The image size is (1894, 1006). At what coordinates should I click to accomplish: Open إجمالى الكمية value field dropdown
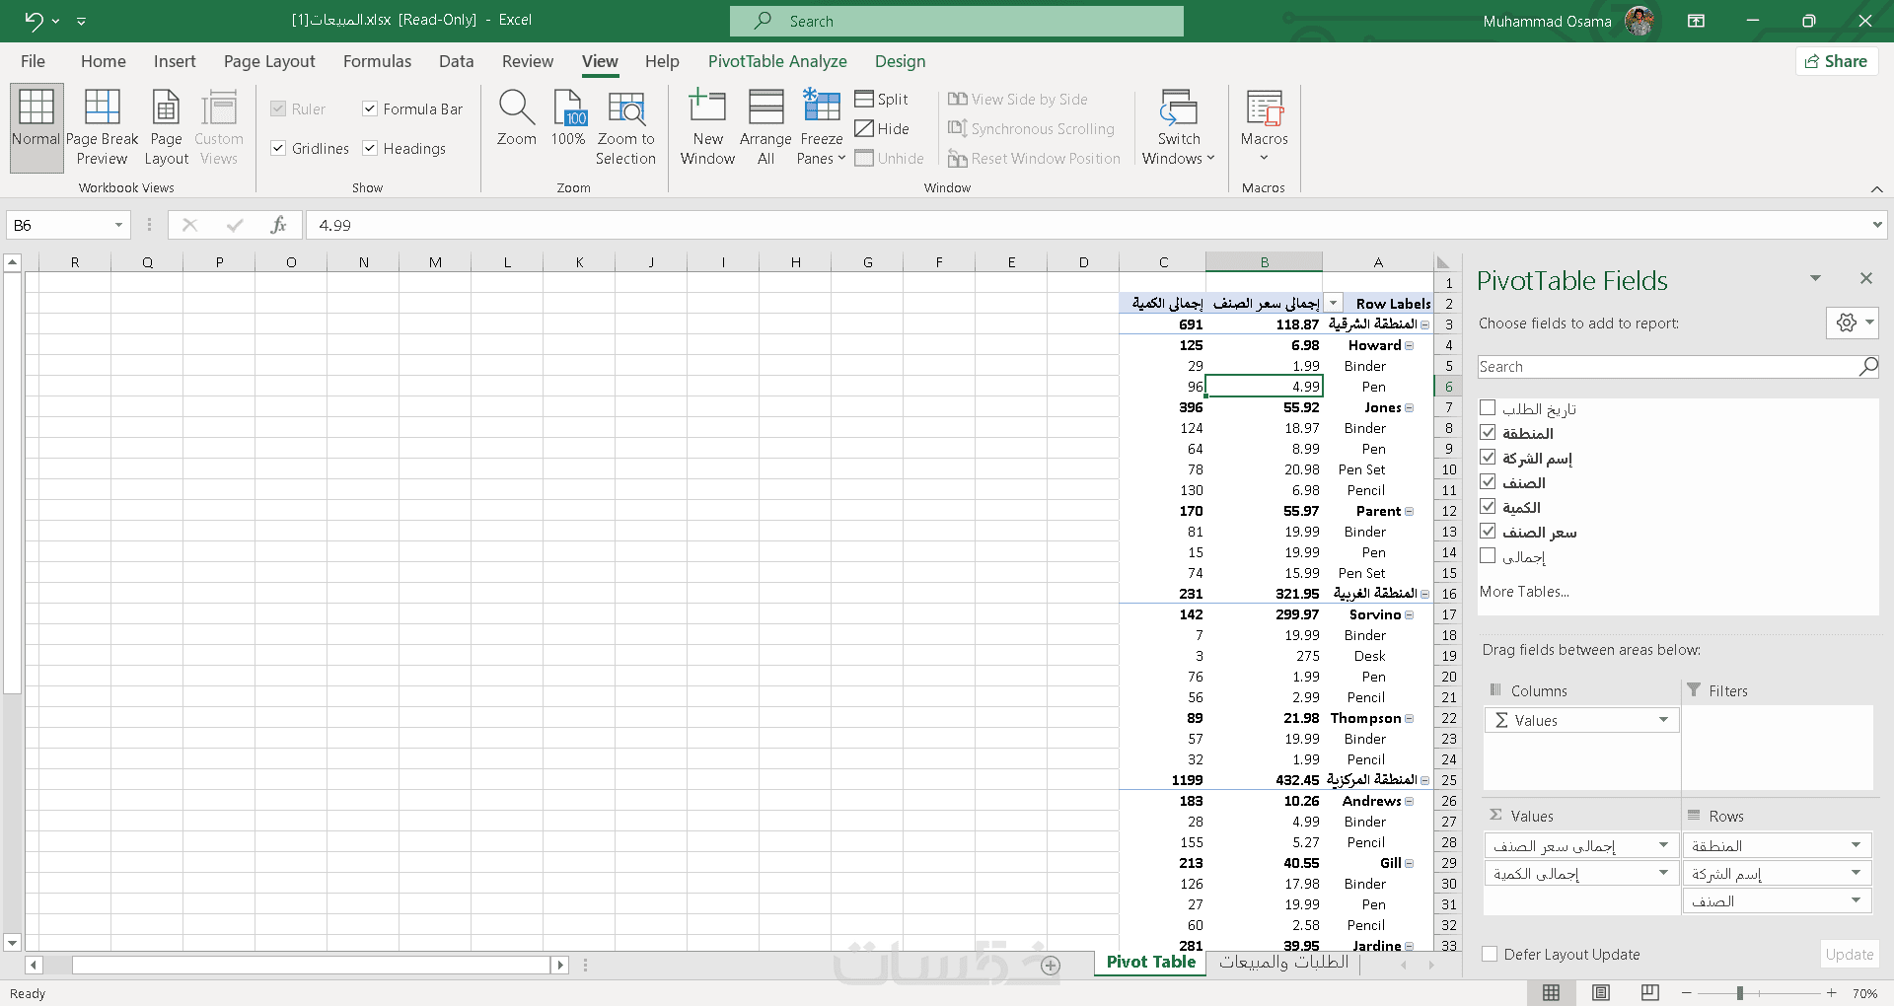pyautogui.click(x=1663, y=873)
